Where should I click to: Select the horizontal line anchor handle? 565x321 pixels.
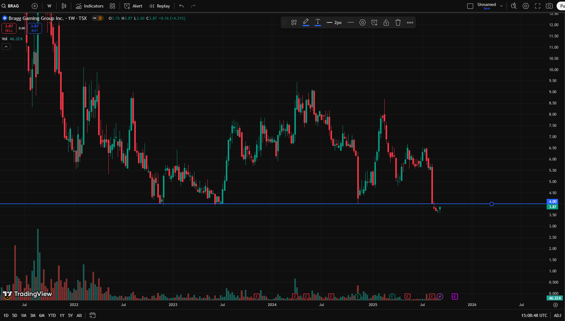[492, 204]
